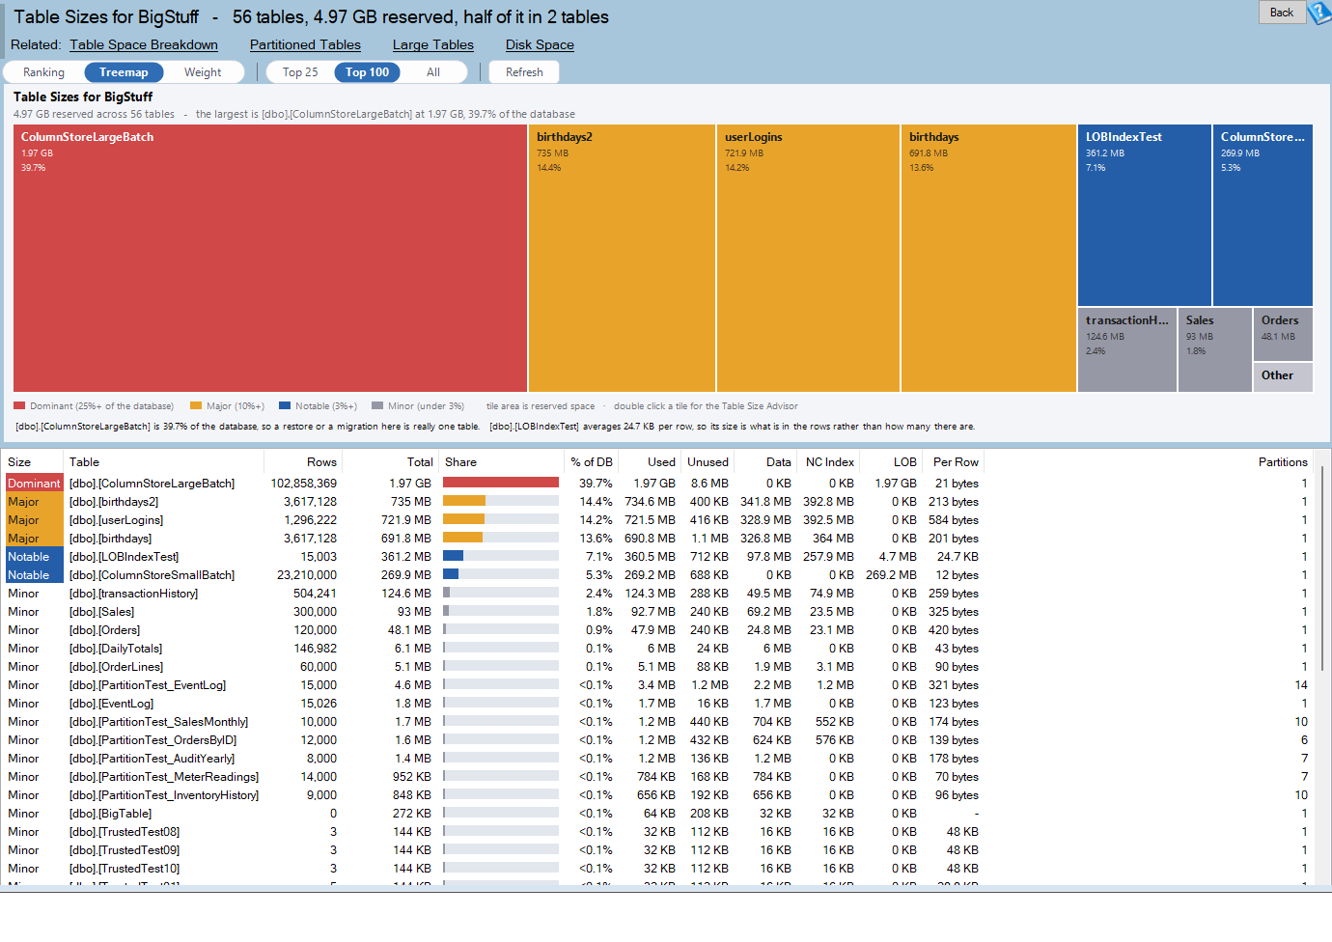Viewport: 1332px width, 942px height.
Task: Open the Large Tables link
Action: pos(433,44)
